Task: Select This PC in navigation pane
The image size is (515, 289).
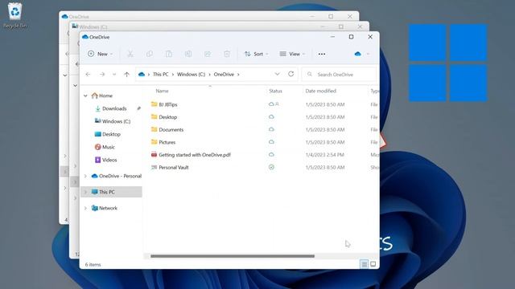Action: [x=106, y=192]
